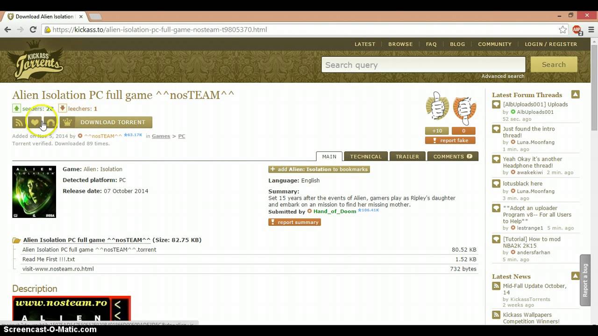
Task: Click the report summary button
Action: pos(295,222)
